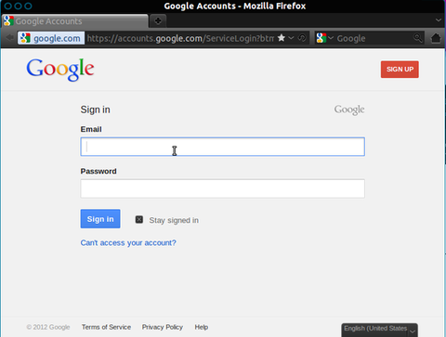The width and height of the screenshot is (446, 337).
Task: Open the list all tabs arrow
Action: (439, 20)
